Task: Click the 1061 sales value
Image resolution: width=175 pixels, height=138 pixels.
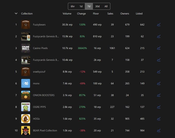Action: [112, 48]
